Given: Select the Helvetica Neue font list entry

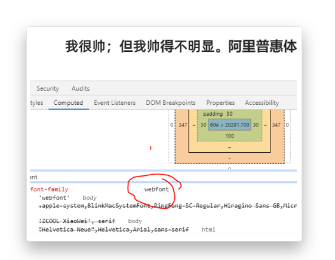Looking at the screenshot, I should point(114,230).
